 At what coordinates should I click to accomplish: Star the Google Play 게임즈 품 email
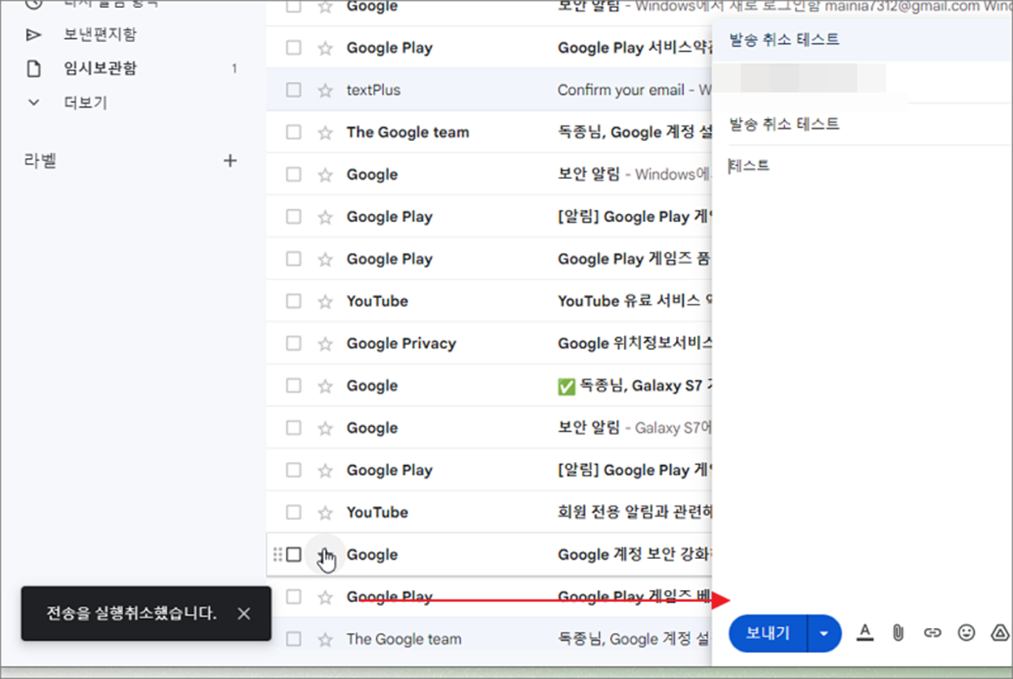pos(325,259)
